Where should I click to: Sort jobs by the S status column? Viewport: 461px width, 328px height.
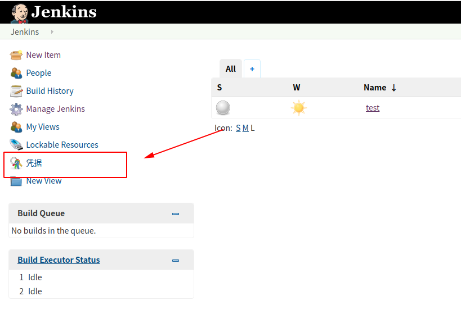[x=220, y=88]
